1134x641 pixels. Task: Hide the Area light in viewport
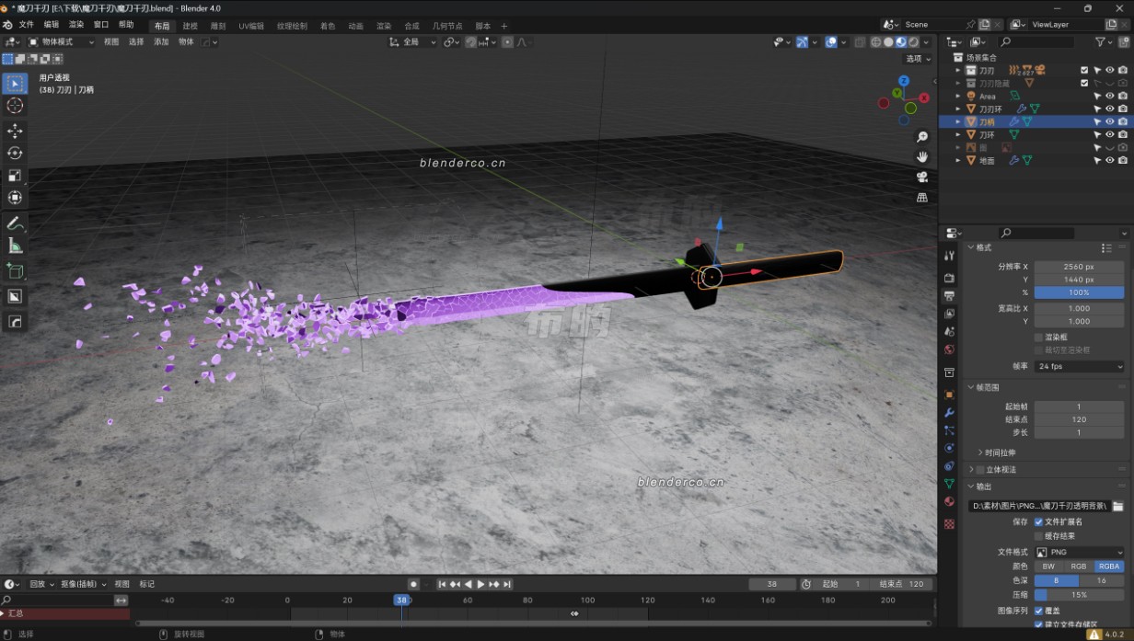tap(1109, 96)
